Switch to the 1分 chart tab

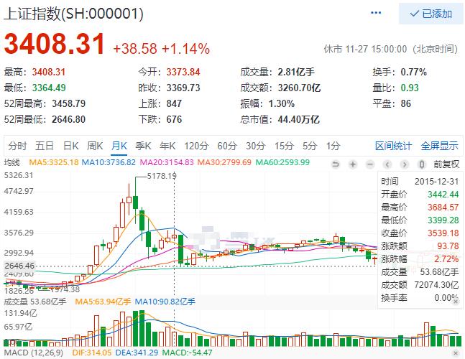pyautogui.click(x=333, y=146)
